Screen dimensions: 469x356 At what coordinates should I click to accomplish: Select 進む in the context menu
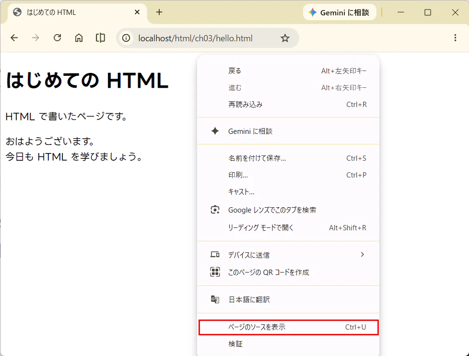pos(288,88)
